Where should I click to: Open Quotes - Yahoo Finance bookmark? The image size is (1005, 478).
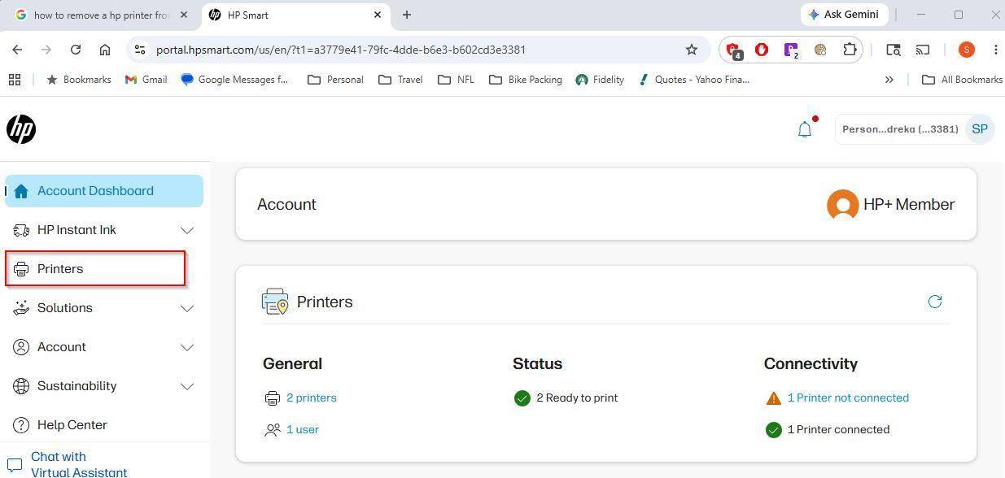tap(693, 80)
